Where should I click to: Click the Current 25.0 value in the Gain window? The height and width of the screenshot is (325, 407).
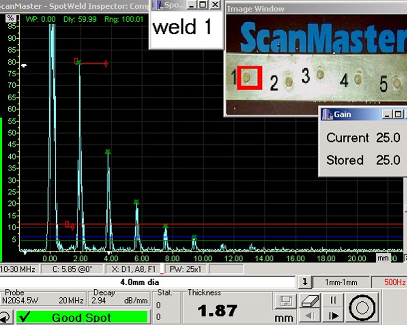[x=388, y=137]
